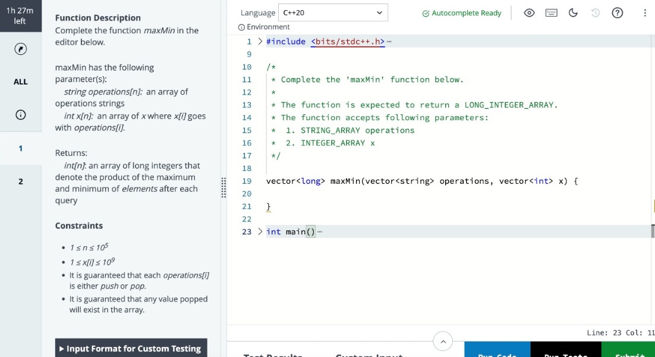Viewport: 655px width, 357px height.
Task: Expand Input Format for Custom Testing
Action: click(x=131, y=348)
